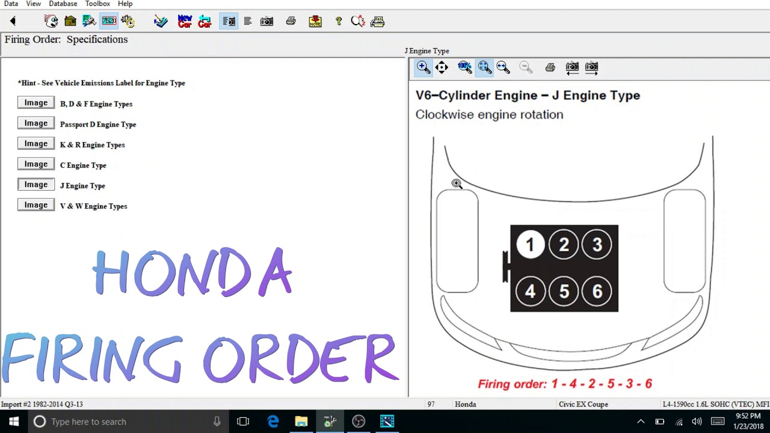Click the zoom-out magnifier icon
This screenshot has width=770, height=433.
(526, 67)
